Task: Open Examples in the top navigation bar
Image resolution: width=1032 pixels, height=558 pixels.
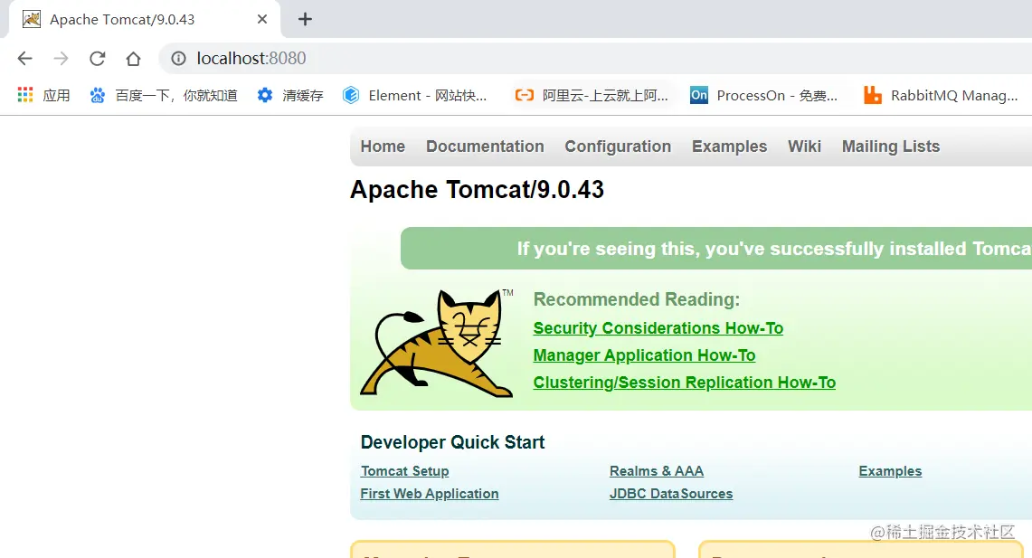Action: pos(729,147)
